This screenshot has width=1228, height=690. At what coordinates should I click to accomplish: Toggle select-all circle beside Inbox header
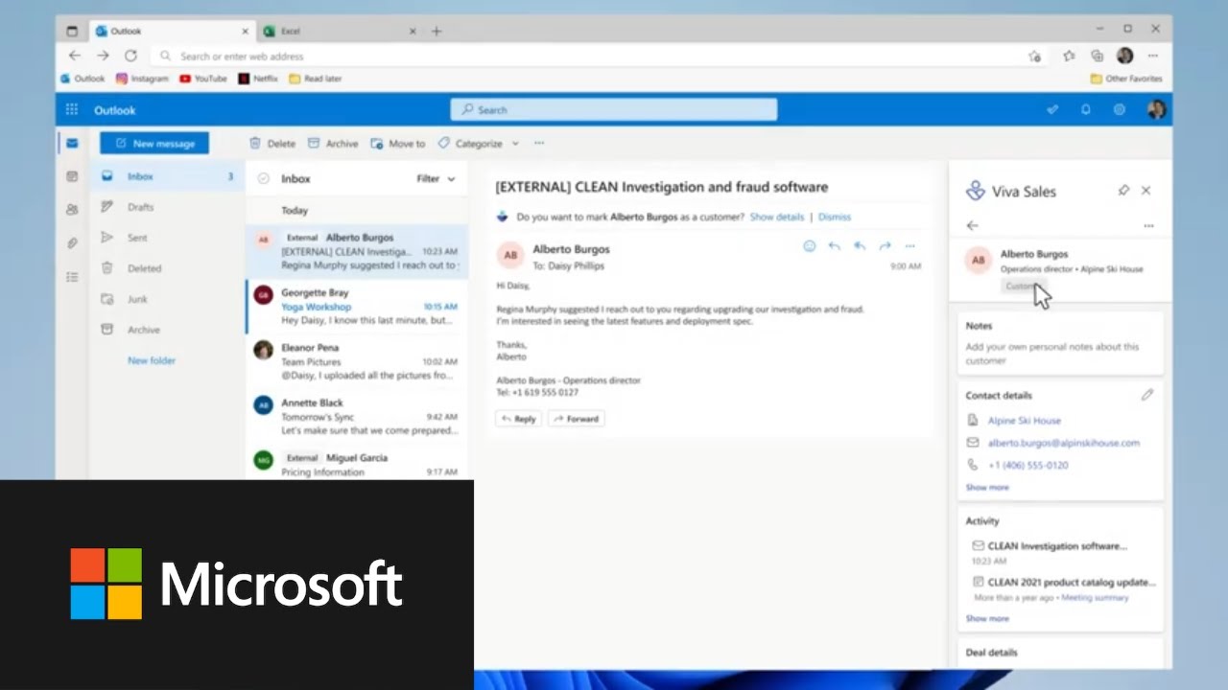click(264, 179)
